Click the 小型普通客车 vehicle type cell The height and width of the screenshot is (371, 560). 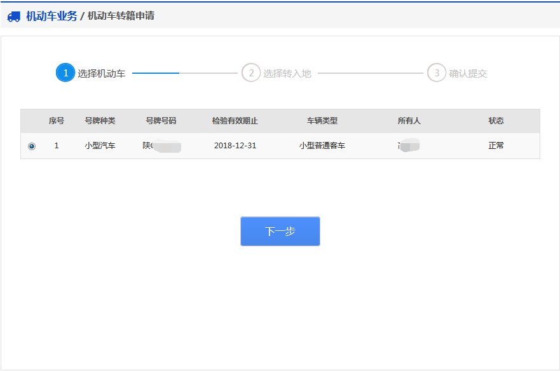tap(322, 146)
